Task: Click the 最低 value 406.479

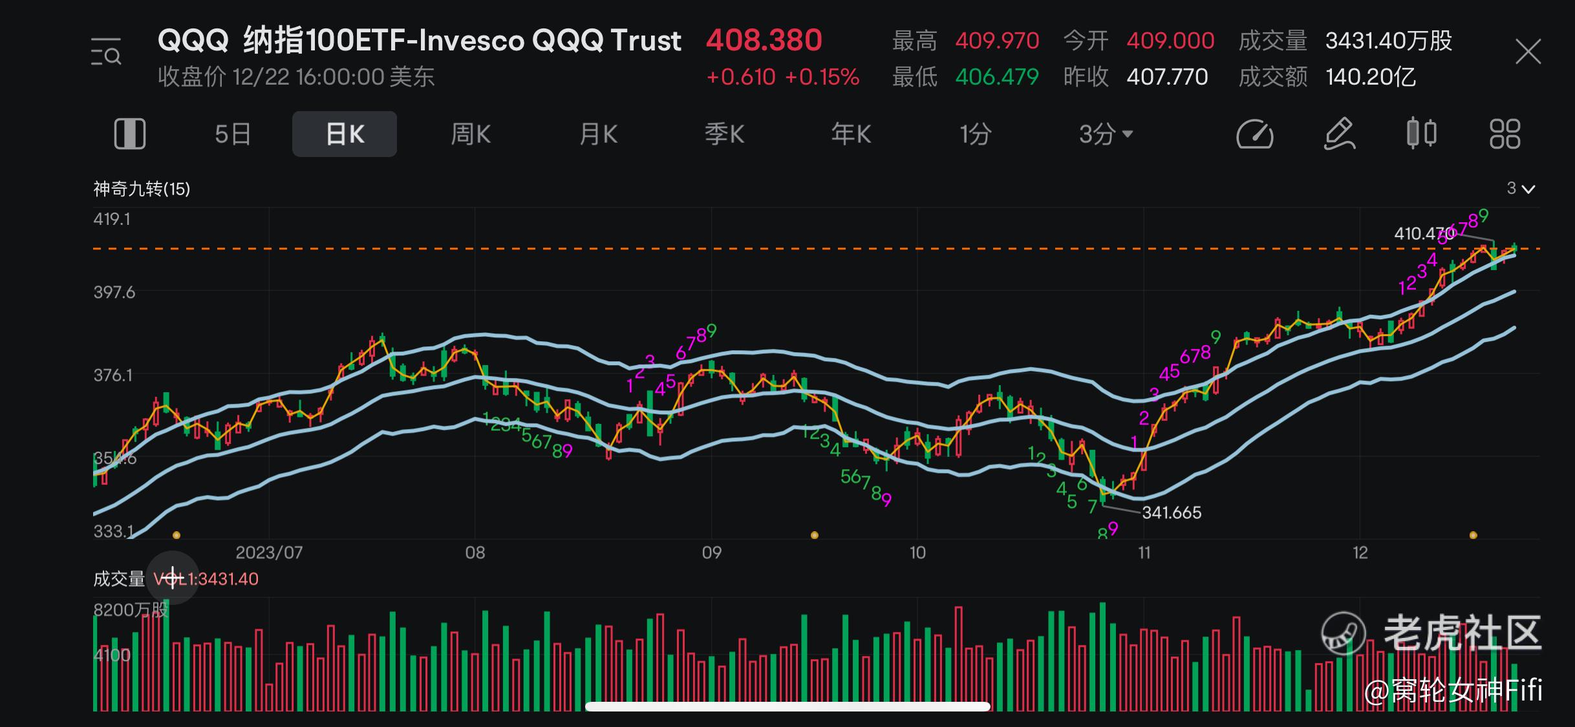Action: (x=997, y=77)
